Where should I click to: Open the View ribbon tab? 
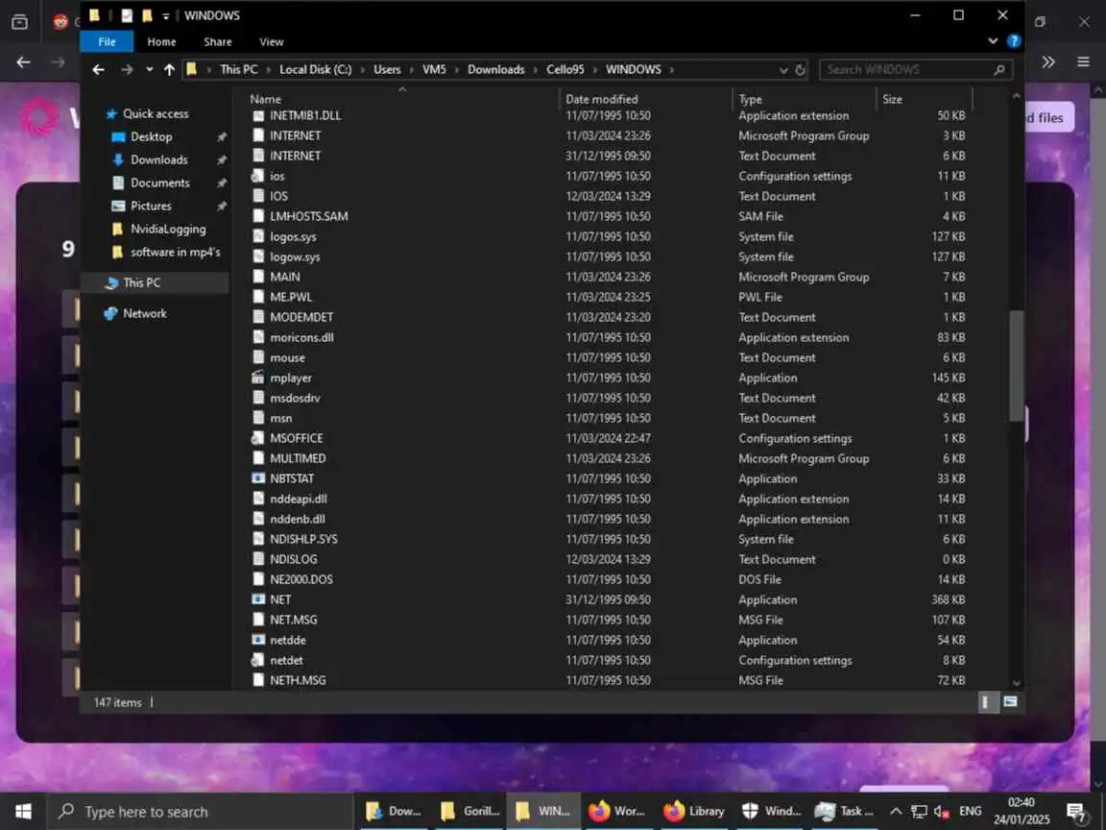click(x=272, y=41)
